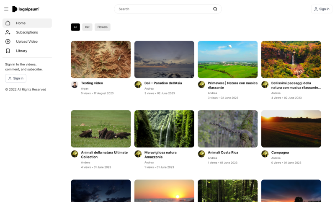Open the Testing video thumbnail

pos(100,59)
